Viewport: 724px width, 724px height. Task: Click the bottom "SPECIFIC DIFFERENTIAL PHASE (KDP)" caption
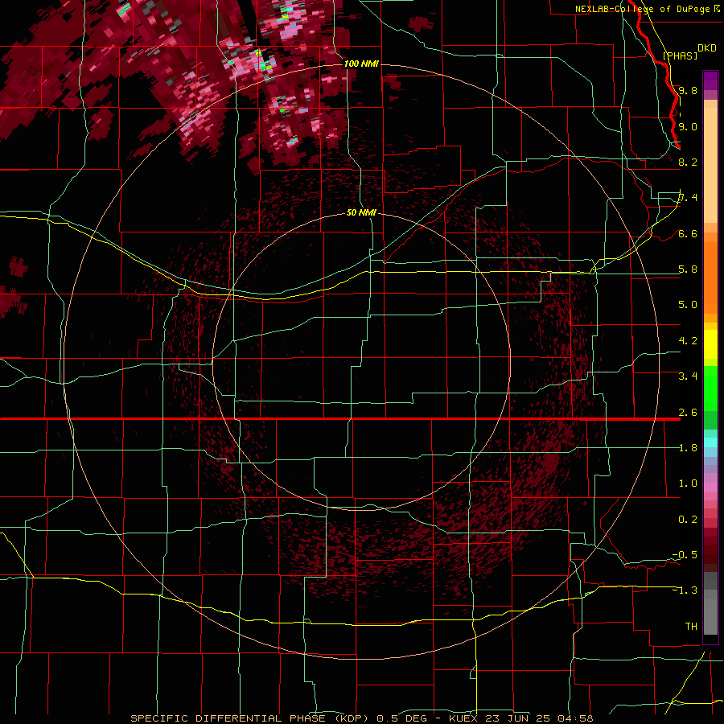(249, 718)
